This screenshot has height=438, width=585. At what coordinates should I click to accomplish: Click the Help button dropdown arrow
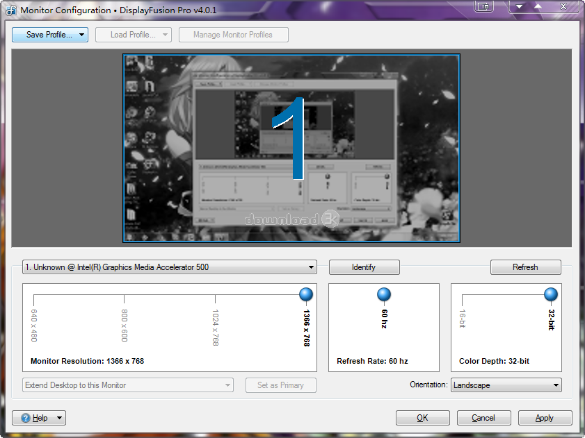pyautogui.click(x=59, y=418)
